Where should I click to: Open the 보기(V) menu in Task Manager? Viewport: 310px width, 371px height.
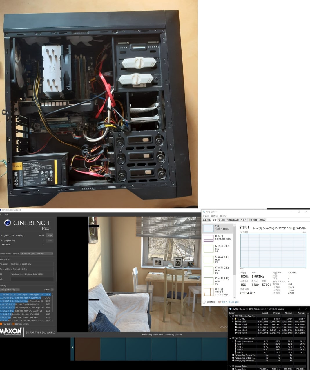pos(223,216)
